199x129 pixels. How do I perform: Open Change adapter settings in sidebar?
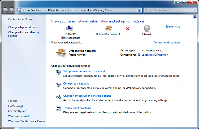click(x=23, y=27)
